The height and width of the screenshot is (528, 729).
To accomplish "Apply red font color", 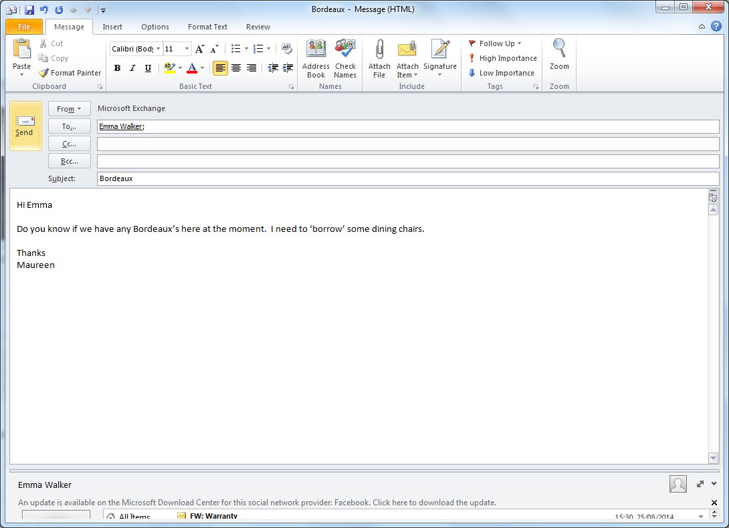I will pos(192,68).
